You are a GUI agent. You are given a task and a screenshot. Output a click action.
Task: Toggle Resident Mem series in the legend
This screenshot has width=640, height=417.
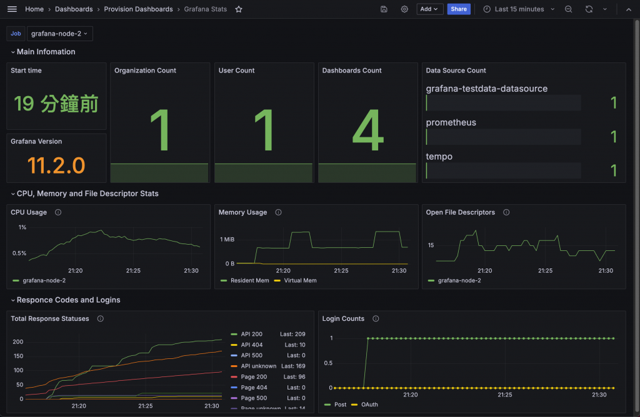coord(250,280)
